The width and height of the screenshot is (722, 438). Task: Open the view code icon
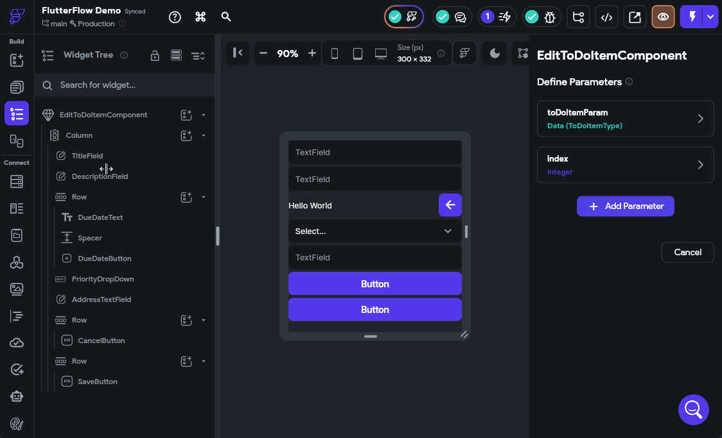pos(606,17)
